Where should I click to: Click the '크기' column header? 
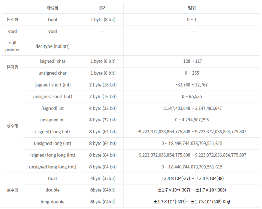(103, 8)
